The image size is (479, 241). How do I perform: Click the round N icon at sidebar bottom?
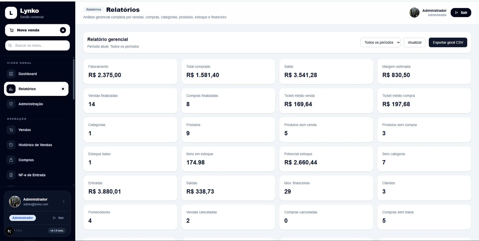(9, 231)
